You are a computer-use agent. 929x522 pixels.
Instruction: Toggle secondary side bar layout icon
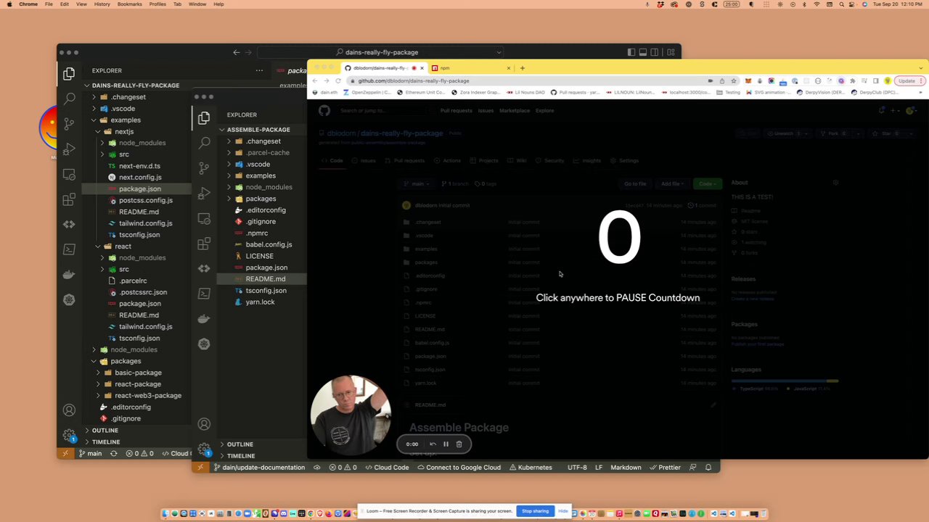655,52
